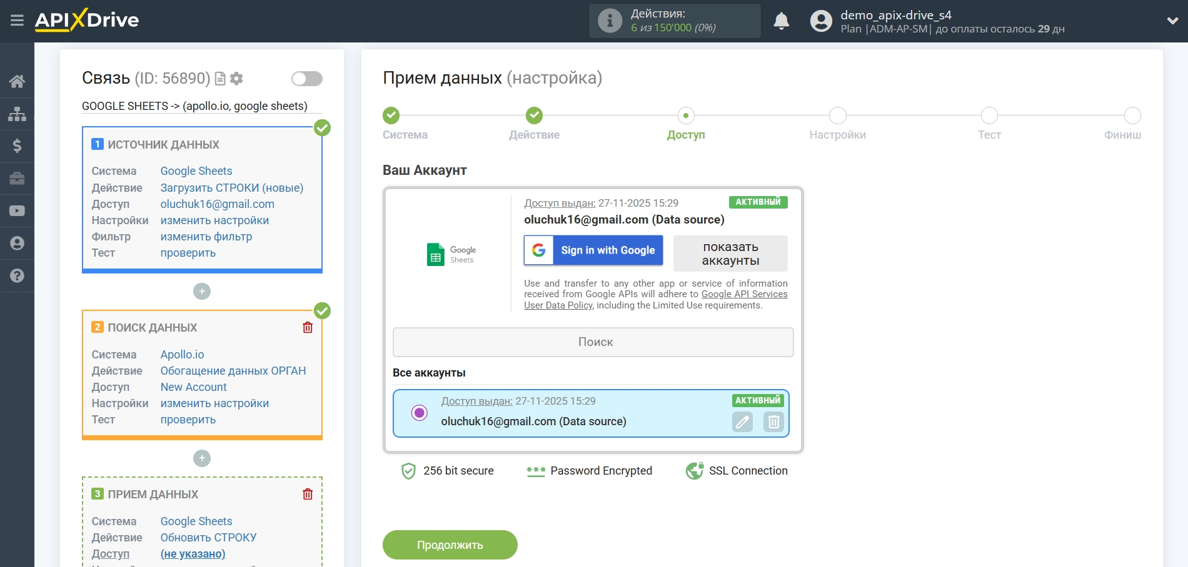
Task: Delete the oluchuk16 account via its trash icon
Action: tap(773, 422)
